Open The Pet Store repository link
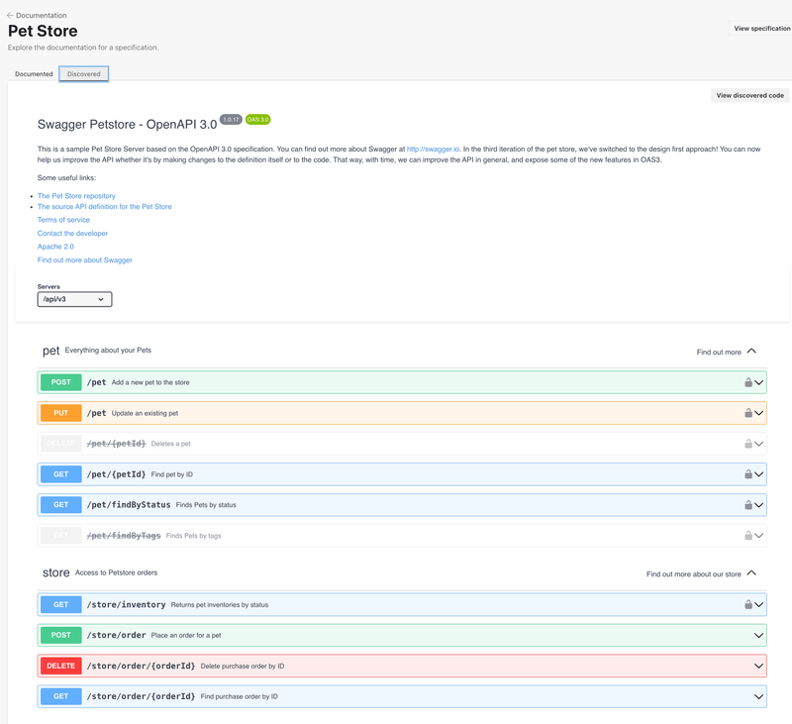792x724 pixels. (76, 195)
